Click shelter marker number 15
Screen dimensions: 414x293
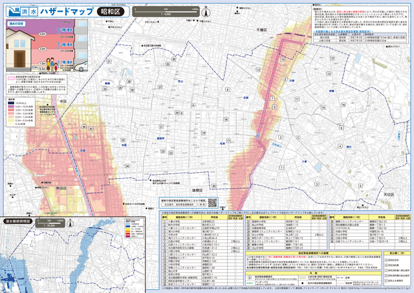point(332,58)
